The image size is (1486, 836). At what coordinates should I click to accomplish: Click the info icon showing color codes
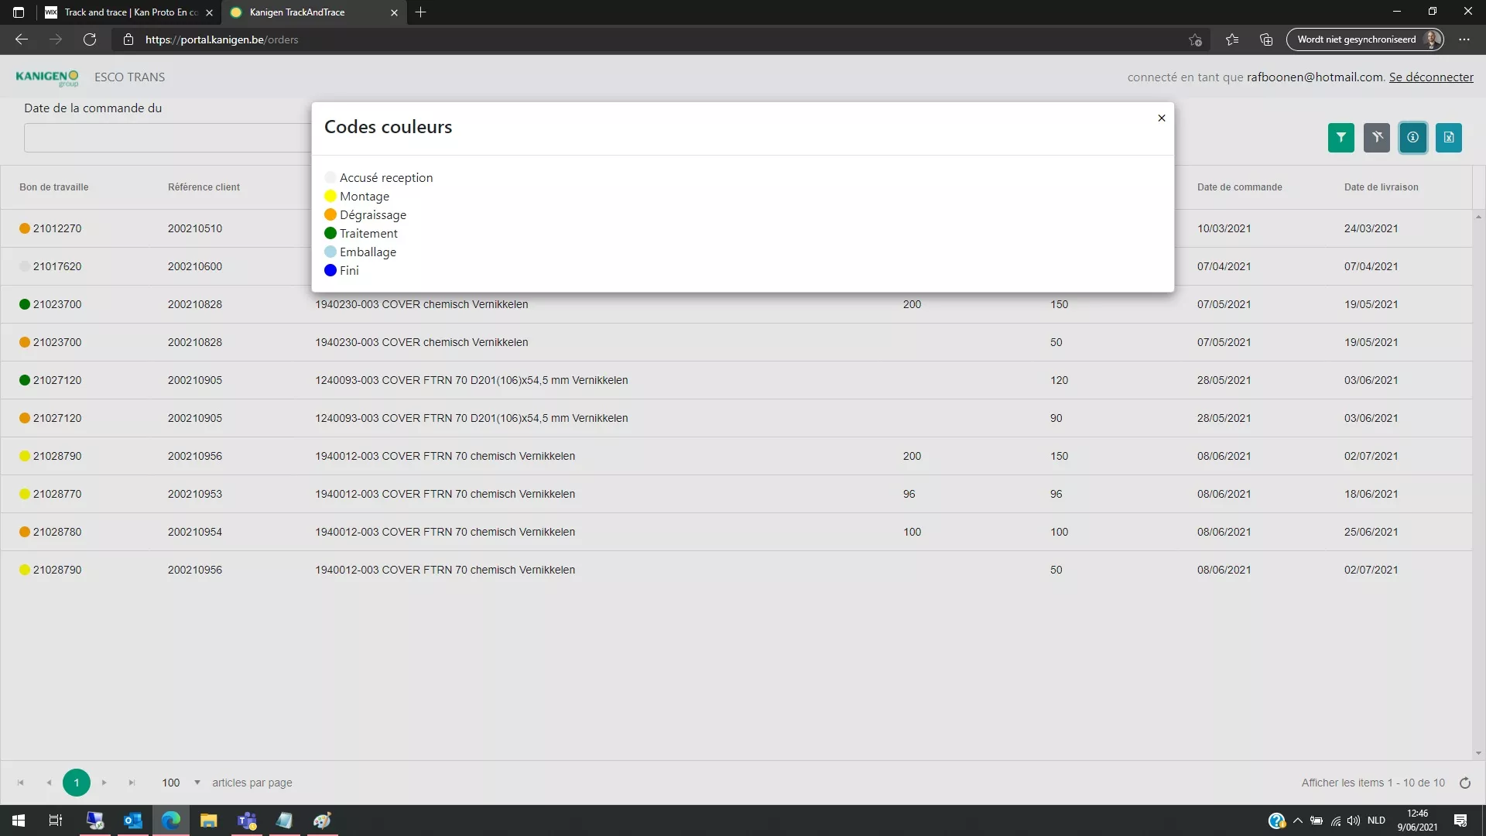pyautogui.click(x=1413, y=137)
